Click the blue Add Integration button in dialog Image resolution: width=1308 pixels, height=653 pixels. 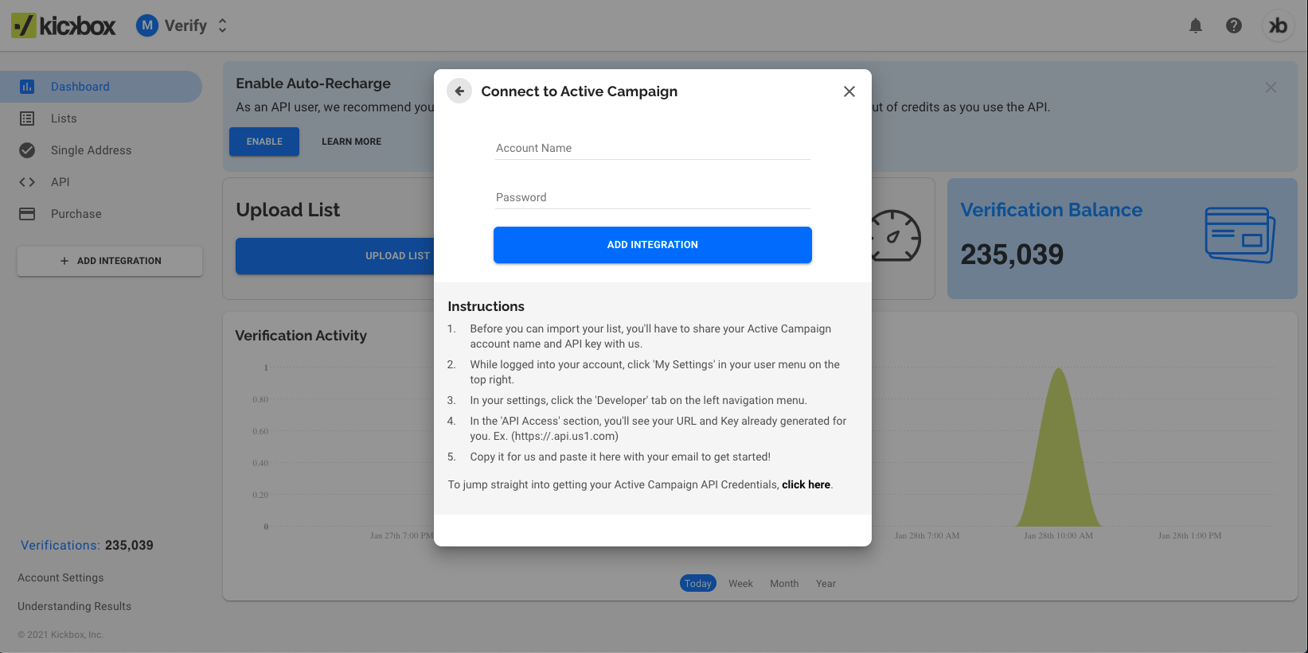(653, 245)
